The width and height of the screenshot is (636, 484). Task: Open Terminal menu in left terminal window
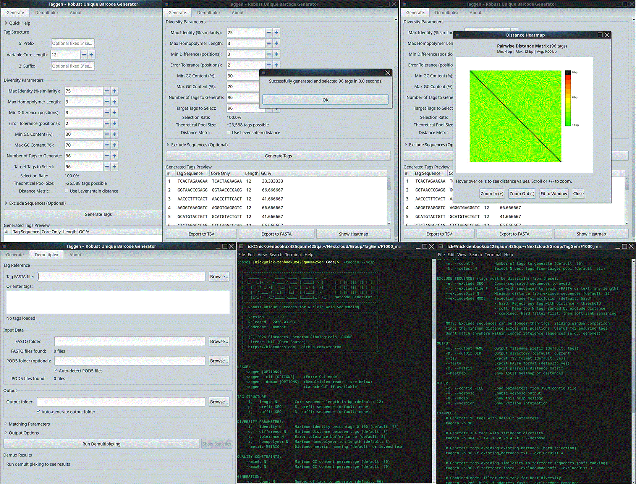click(293, 255)
